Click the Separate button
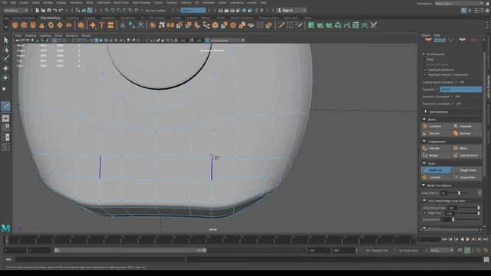491x276 pixels. [x=466, y=126]
